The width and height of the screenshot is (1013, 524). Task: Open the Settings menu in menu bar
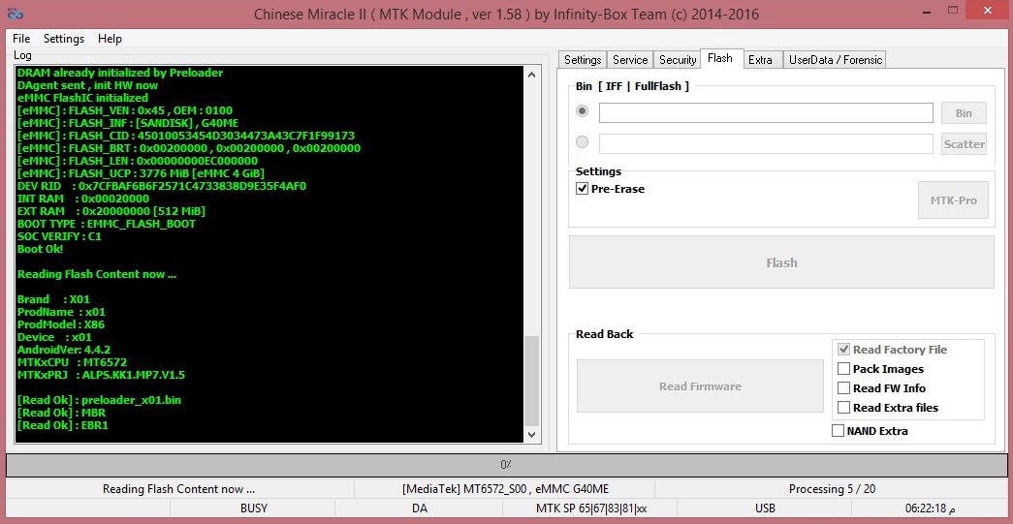[x=63, y=39]
